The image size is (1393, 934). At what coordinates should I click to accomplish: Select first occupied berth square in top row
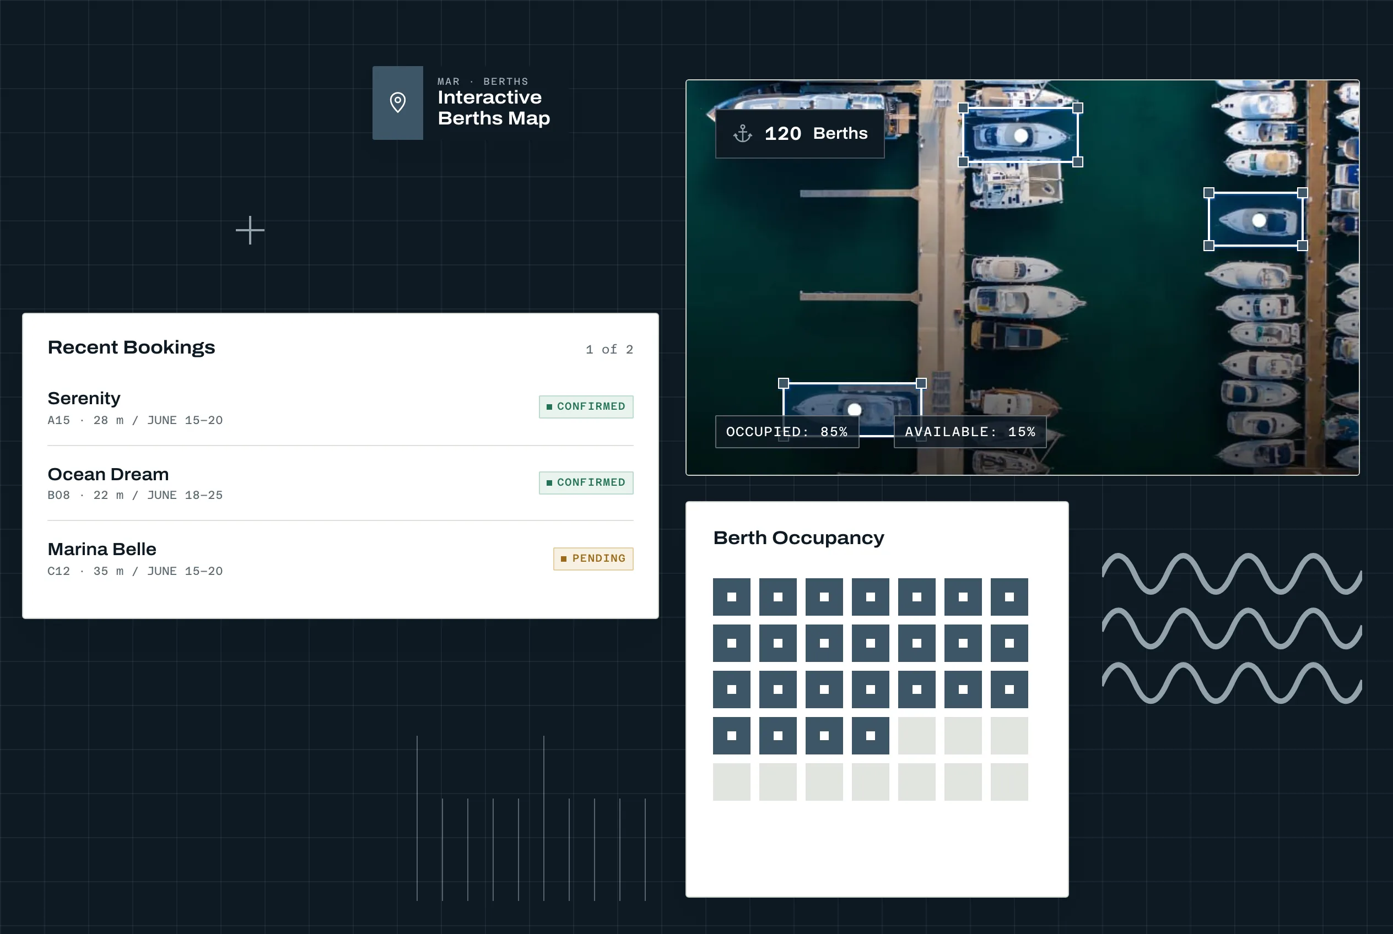click(731, 597)
